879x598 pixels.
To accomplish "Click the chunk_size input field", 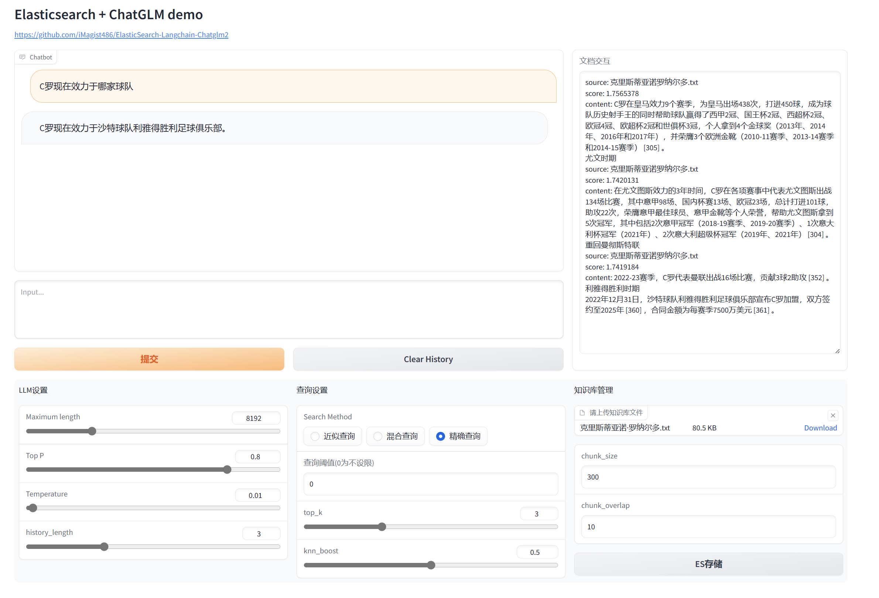I will pyautogui.click(x=708, y=477).
